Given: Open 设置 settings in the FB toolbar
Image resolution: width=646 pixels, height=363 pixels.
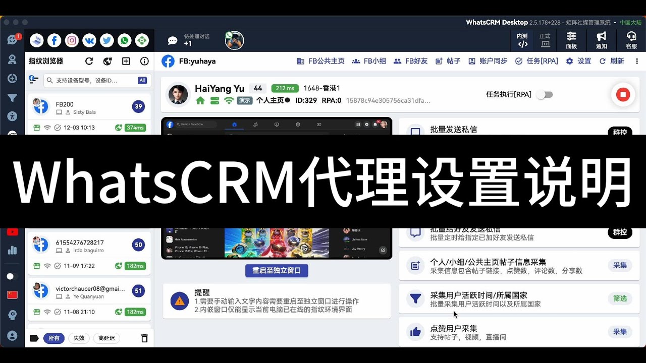Looking at the screenshot, I should 578,61.
